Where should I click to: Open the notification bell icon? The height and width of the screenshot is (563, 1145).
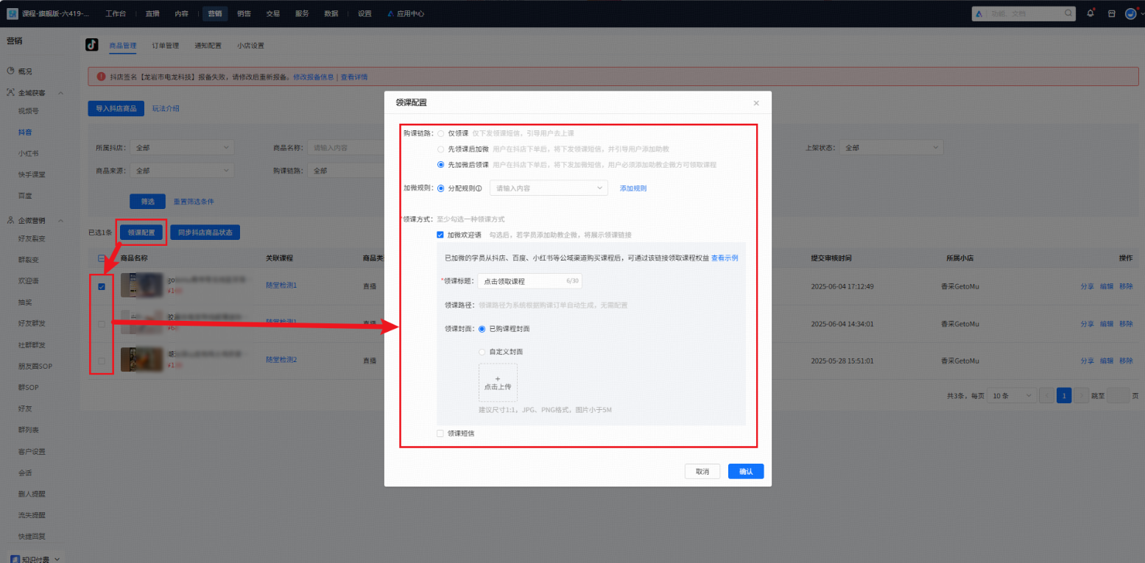click(x=1091, y=13)
